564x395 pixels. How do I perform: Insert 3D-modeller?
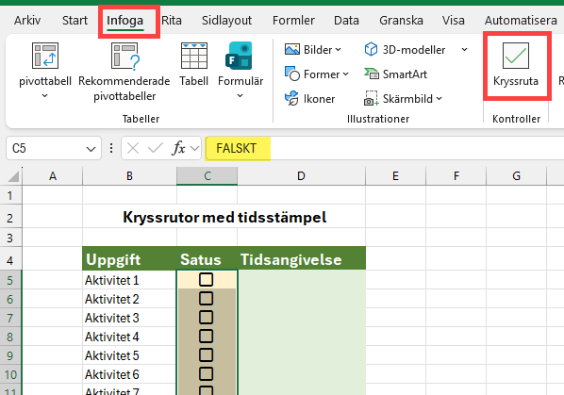pos(405,49)
